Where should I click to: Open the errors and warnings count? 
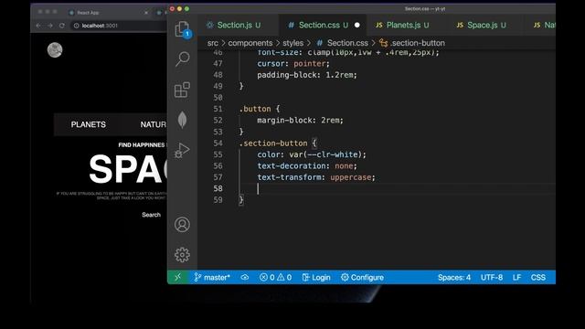coord(276,278)
